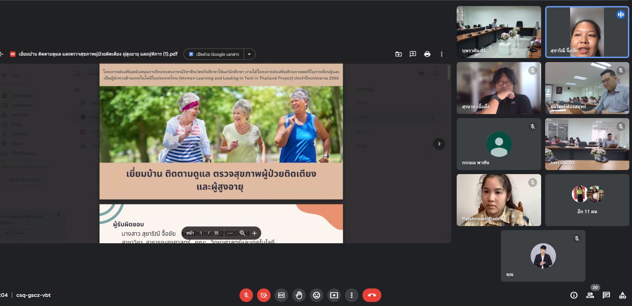This screenshot has height=306, width=632.
Task: Click the Present now screen share icon
Action: 334,295
